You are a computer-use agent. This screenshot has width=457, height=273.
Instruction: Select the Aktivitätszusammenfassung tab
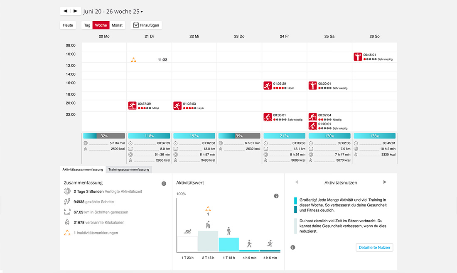(x=83, y=170)
